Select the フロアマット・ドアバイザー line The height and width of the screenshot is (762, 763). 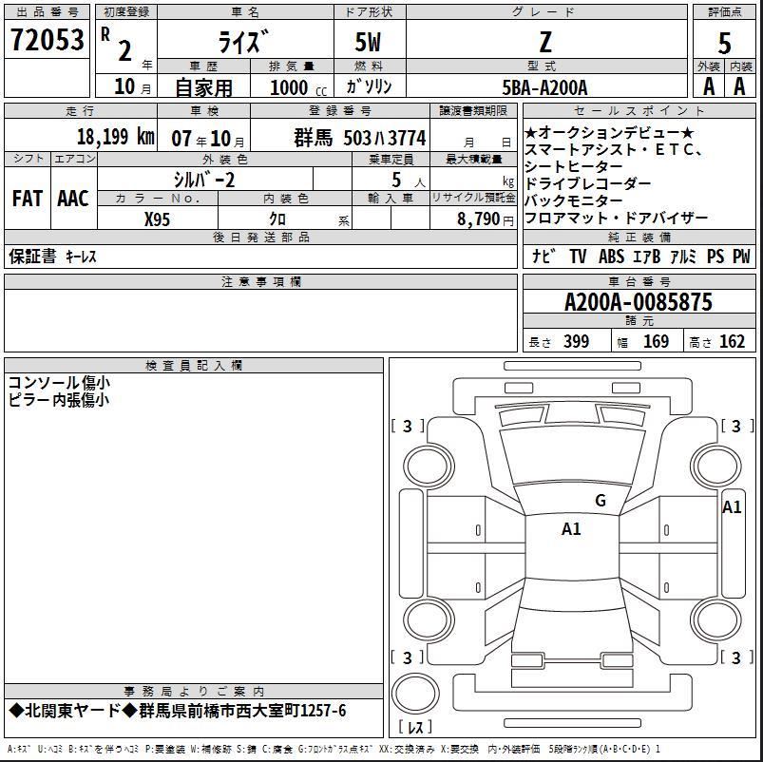(x=616, y=218)
